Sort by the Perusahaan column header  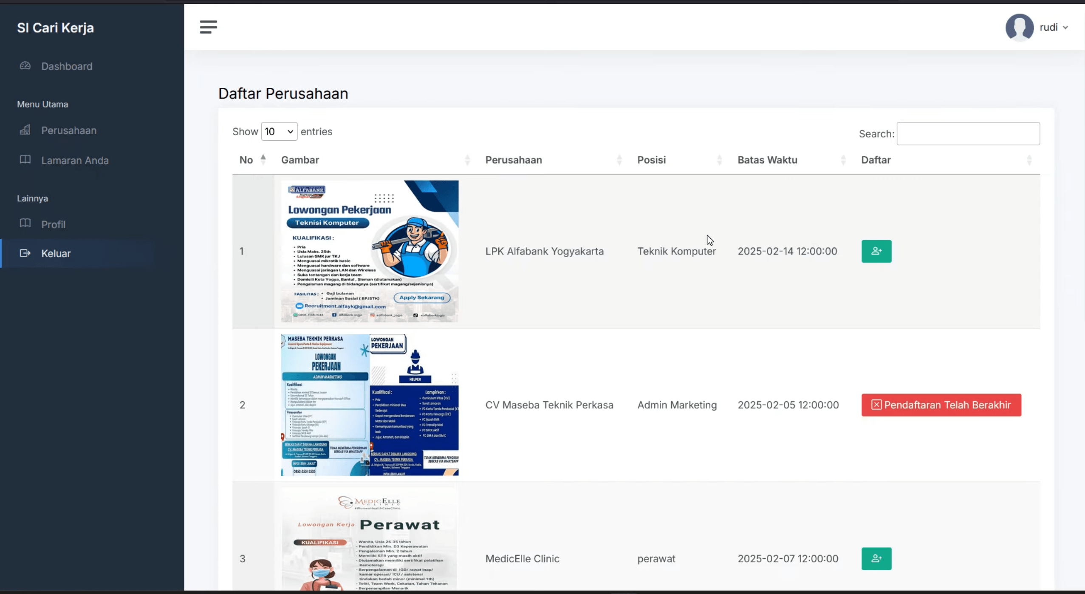point(554,160)
